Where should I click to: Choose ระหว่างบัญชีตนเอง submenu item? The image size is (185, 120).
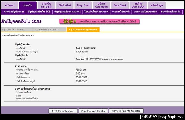pyautogui.click(x=14, y=12)
